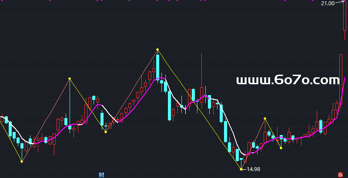Click the cyan candlestick under the highest peak diamond
The height and width of the screenshot is (178, 348).
tap(158, 65)
